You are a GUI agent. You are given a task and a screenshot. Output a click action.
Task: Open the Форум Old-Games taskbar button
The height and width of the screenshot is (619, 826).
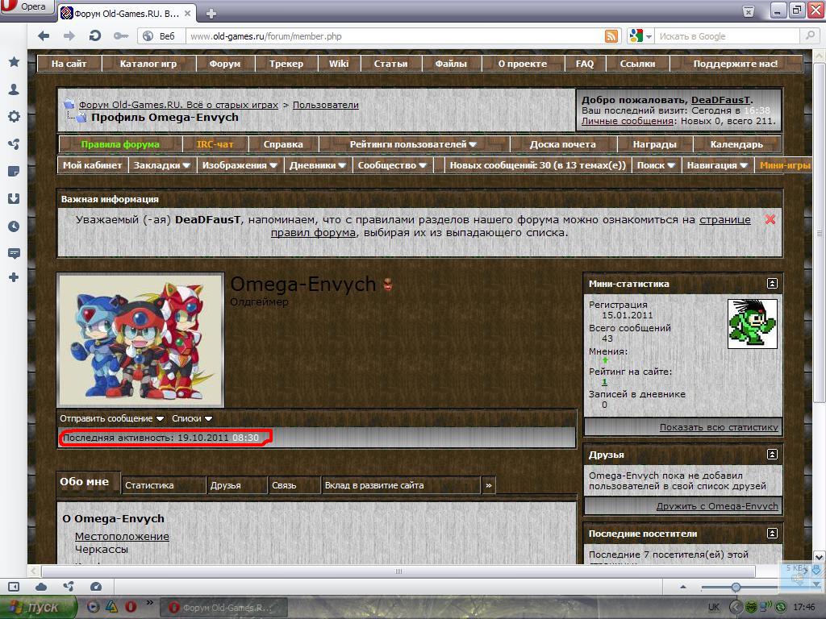[223, 608]
